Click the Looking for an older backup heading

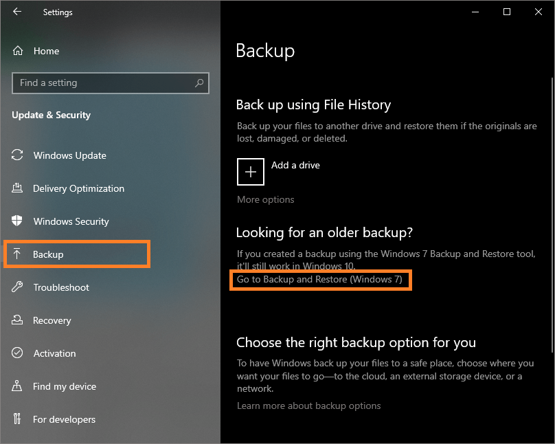click(324, 232)
